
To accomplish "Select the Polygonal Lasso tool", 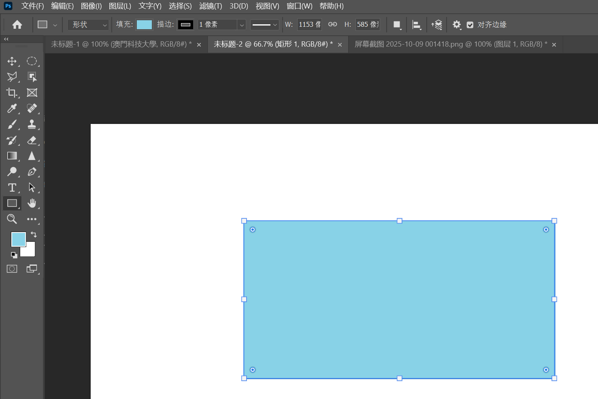I will [x=12, y=77].
